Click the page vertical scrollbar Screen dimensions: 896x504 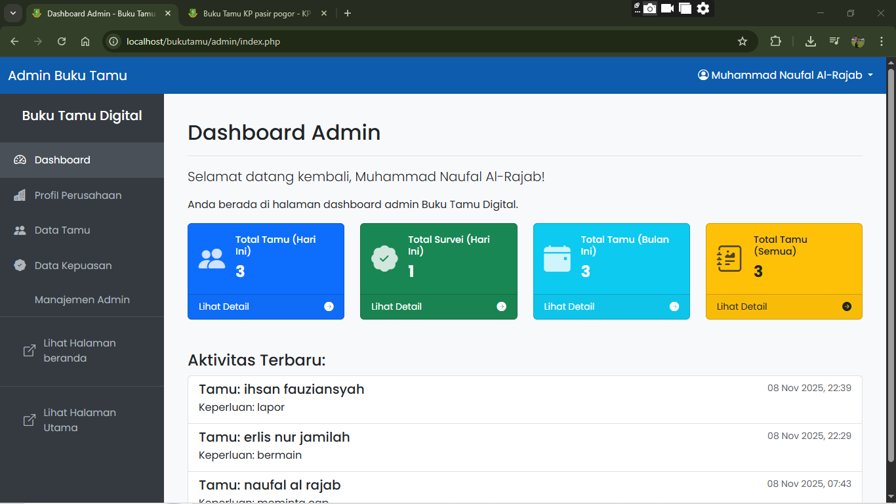[x=890, y=262]
